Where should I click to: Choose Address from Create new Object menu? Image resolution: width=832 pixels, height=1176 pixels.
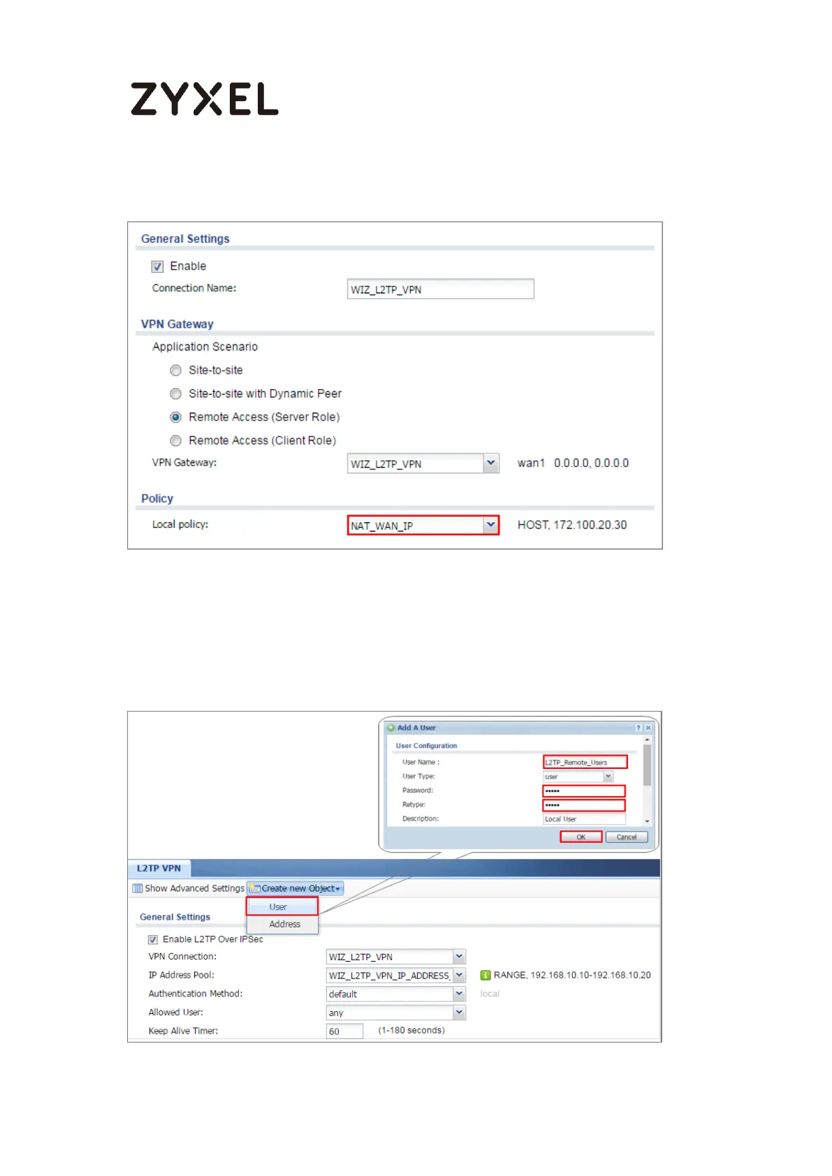282,924
